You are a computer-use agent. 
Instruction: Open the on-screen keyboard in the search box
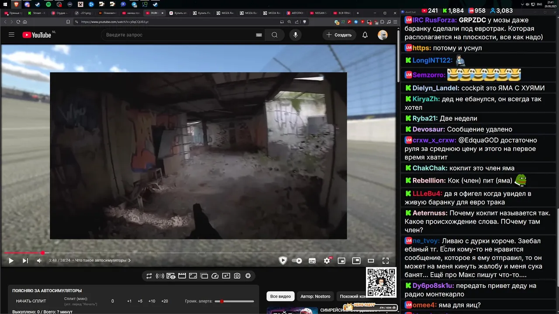(x=259, y=35)
